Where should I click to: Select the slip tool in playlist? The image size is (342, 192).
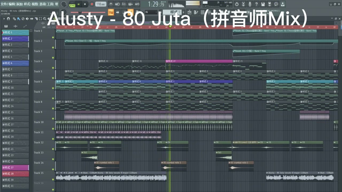point(32,19)
